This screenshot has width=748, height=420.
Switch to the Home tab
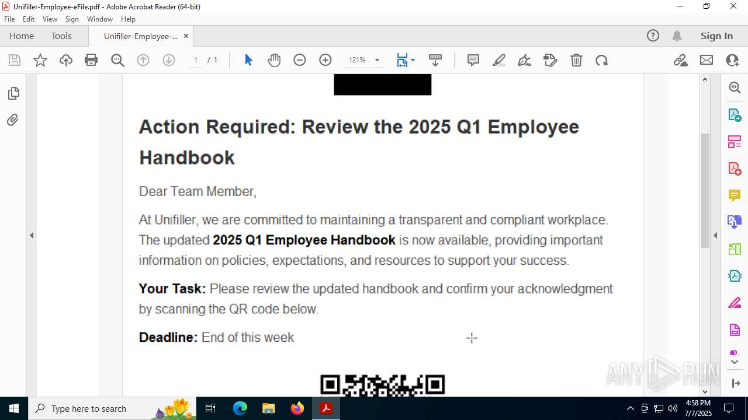coord(22,36)
